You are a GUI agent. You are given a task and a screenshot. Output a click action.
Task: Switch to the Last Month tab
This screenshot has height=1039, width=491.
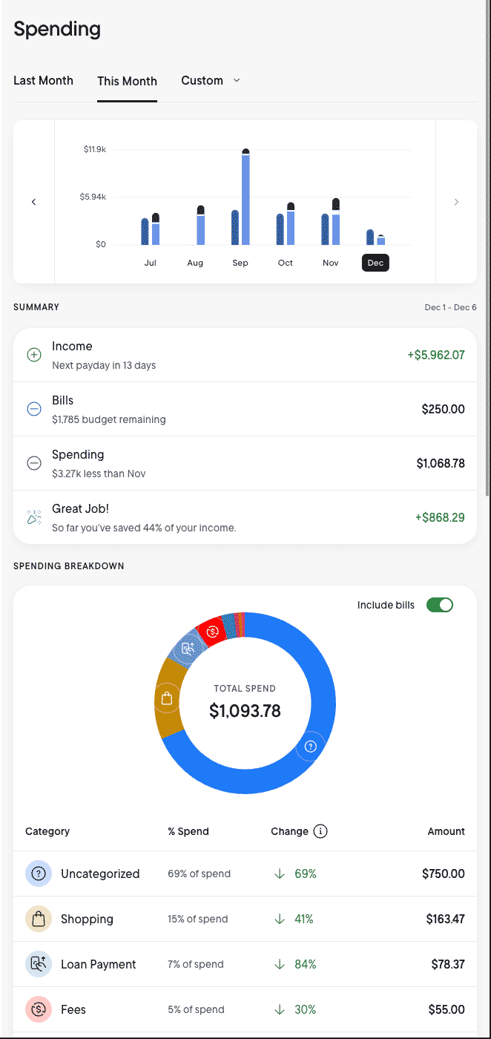click(43, 80)
